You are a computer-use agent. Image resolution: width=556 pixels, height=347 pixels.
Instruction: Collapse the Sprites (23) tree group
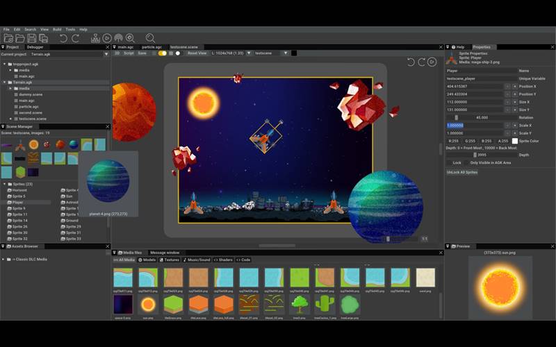pos(6,184)
